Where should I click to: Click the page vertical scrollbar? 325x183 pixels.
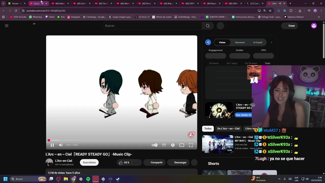tap(323, 41)
